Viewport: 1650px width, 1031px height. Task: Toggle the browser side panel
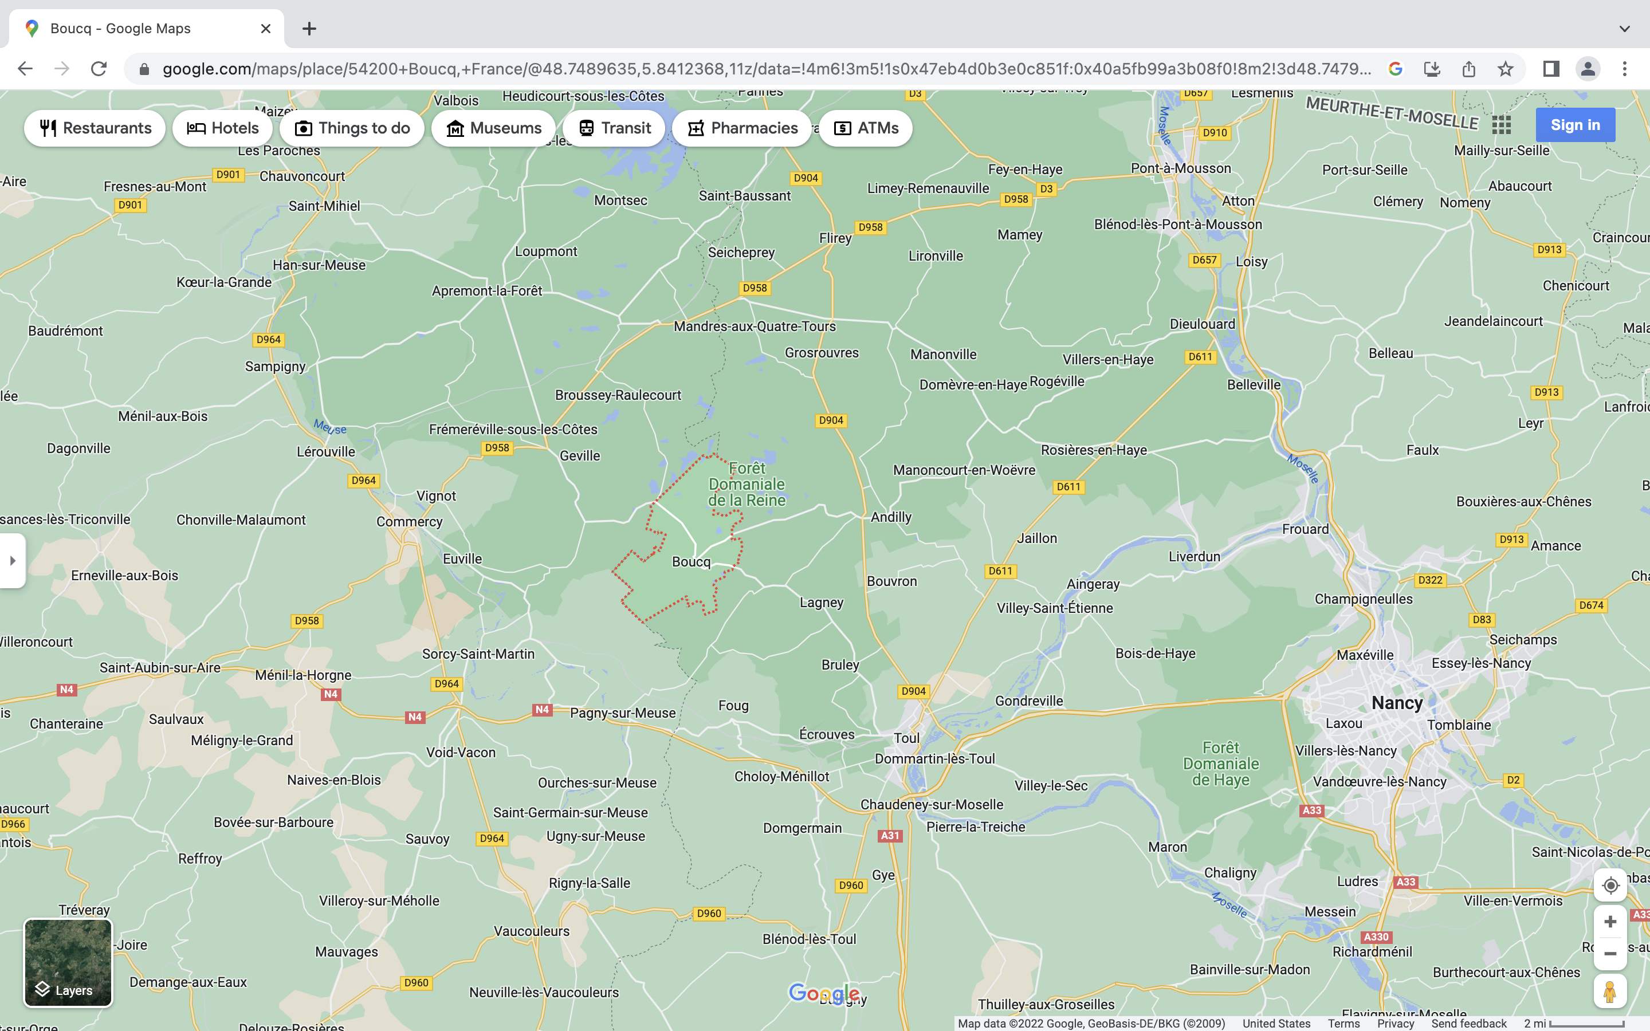1551,69
